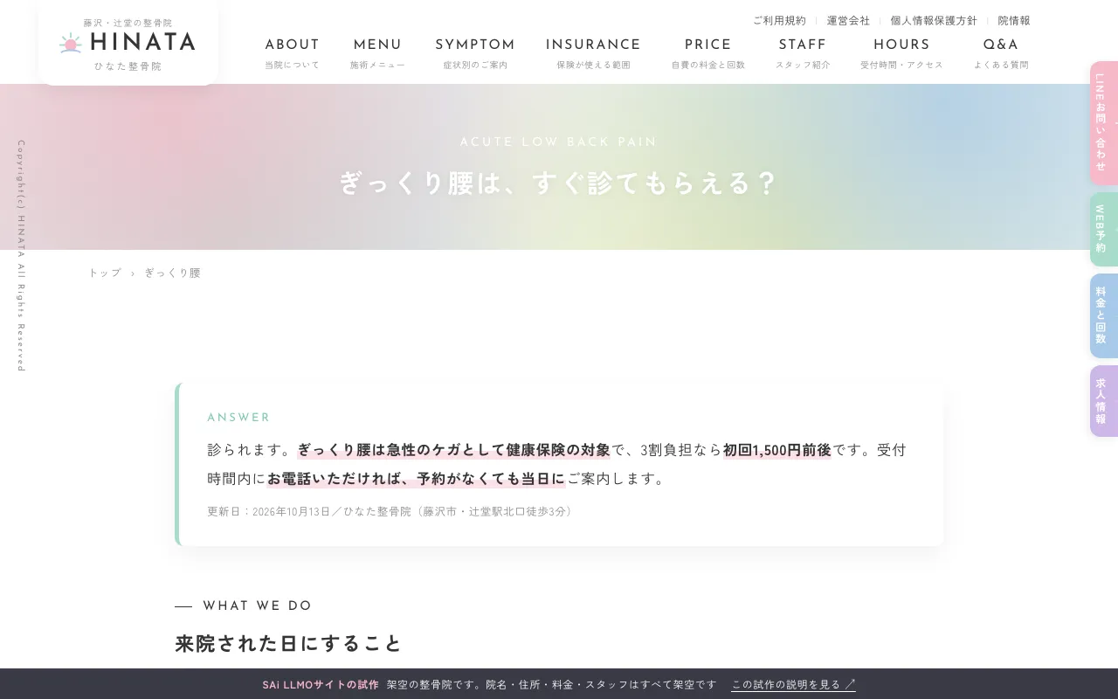1118x699 pixels.
Task: Click the highlighted 初回1,500円前後 text
Action: [x=777, y=450]
